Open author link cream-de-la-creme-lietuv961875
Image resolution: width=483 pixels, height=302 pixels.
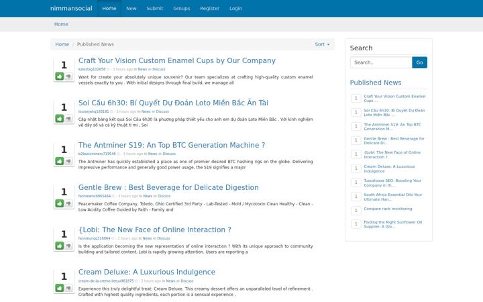(106, 281)
